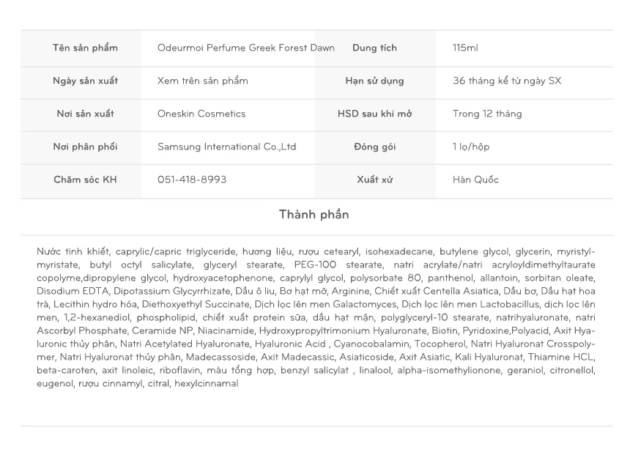The image size is (630, 455).
Task: Select the 'HSD sau khi mở' label
Action: pos(374,114)
